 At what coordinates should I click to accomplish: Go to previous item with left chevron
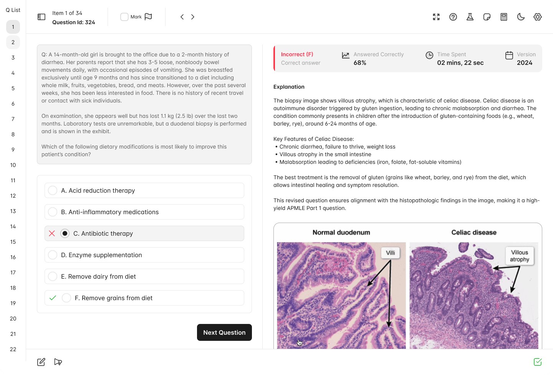[182, 17]
